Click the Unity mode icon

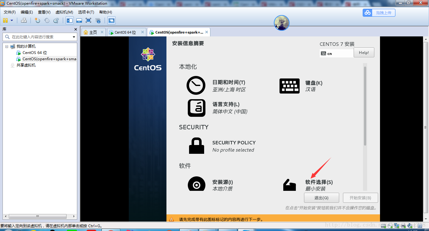(x=98, y=21)
